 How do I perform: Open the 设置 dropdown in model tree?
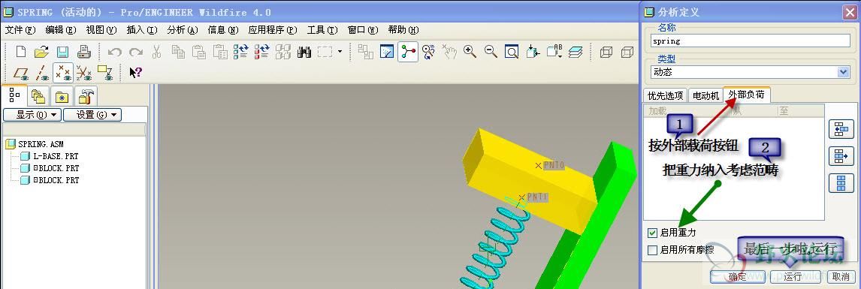(x=92, y=115)
